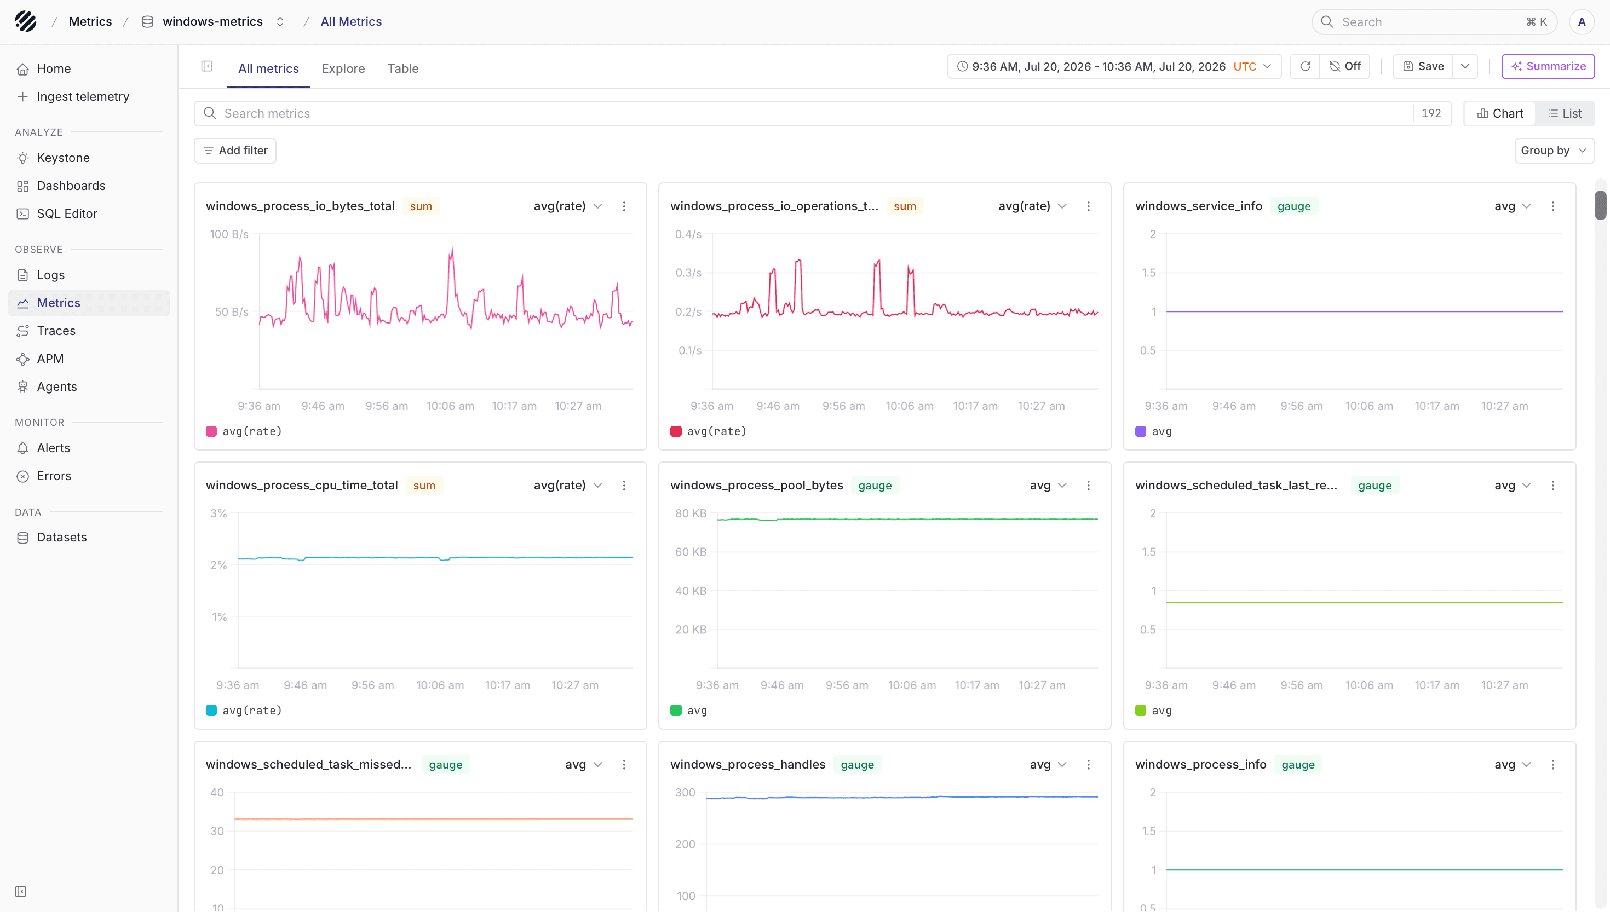This screenshot has width=1610, height=912.
Task: Open Datasets in sidebar
Action: [x=88, y=538]
